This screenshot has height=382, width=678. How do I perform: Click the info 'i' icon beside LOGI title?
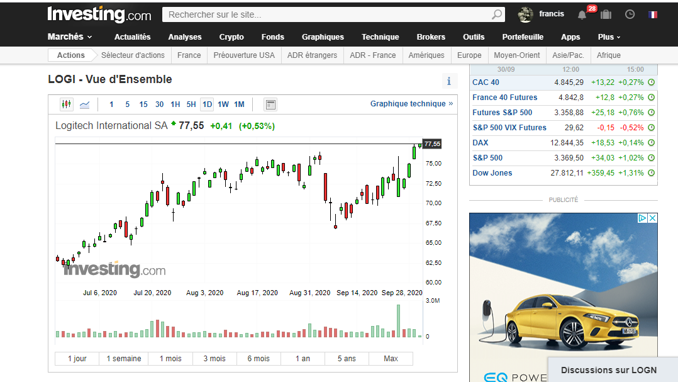click(449, 81)
